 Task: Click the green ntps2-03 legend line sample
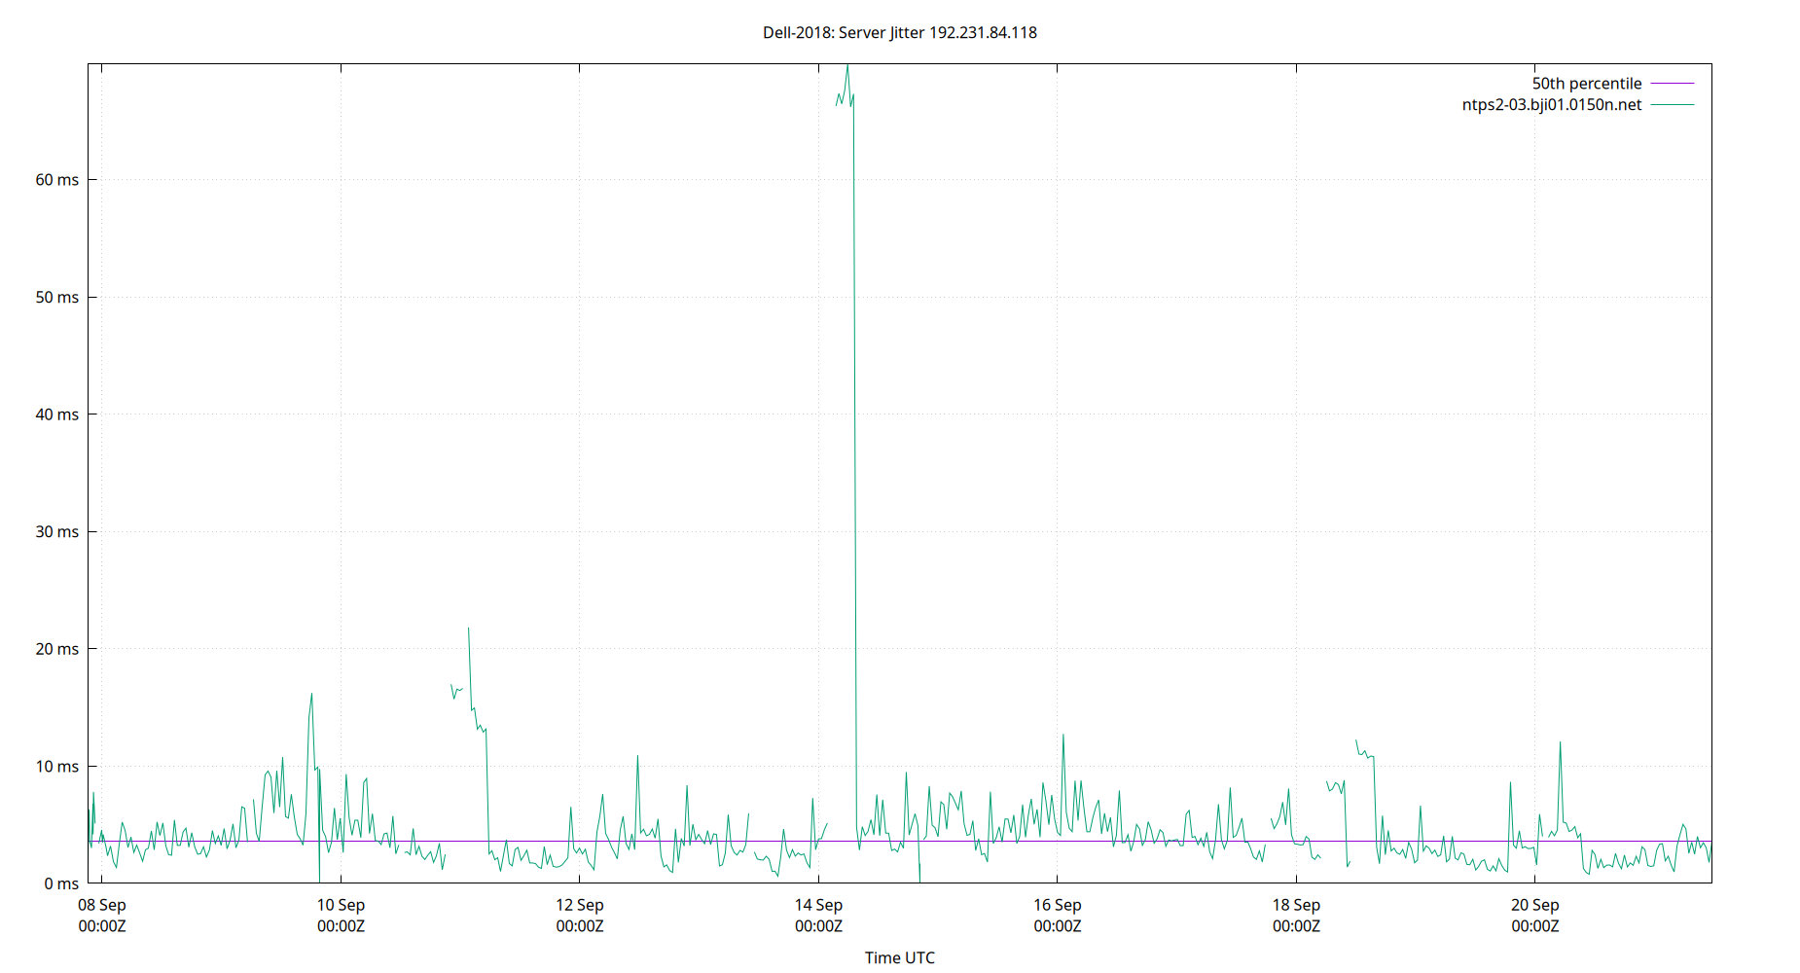point(1672,104)
